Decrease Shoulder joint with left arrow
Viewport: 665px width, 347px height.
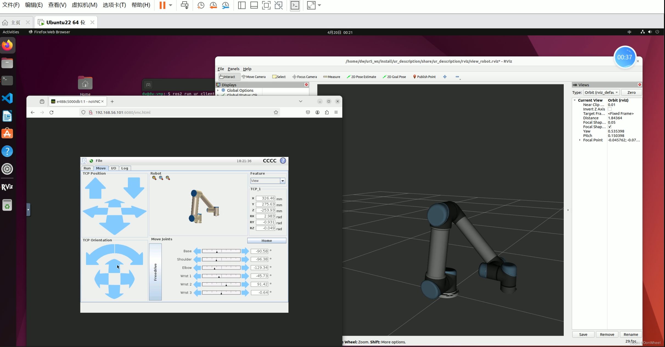(x=197, y=259)
